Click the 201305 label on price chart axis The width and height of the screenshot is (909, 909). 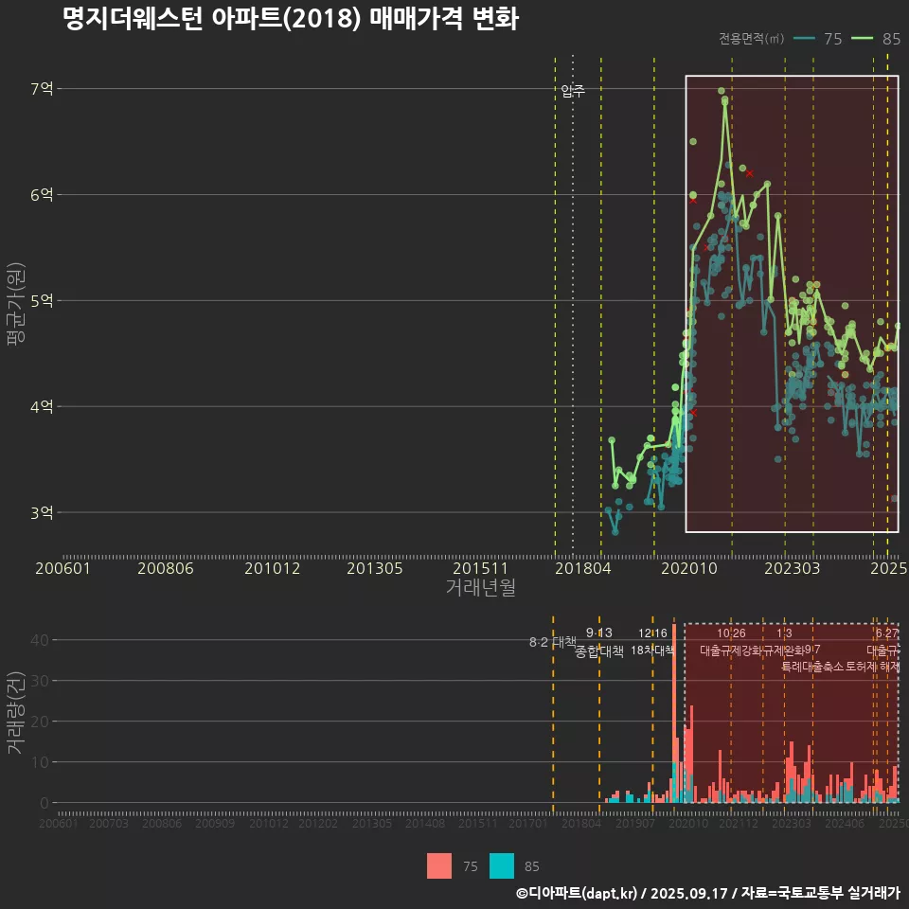[x=375, y=568]
